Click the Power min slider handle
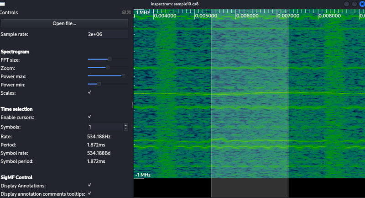365x198 pixels. (99, 84)
